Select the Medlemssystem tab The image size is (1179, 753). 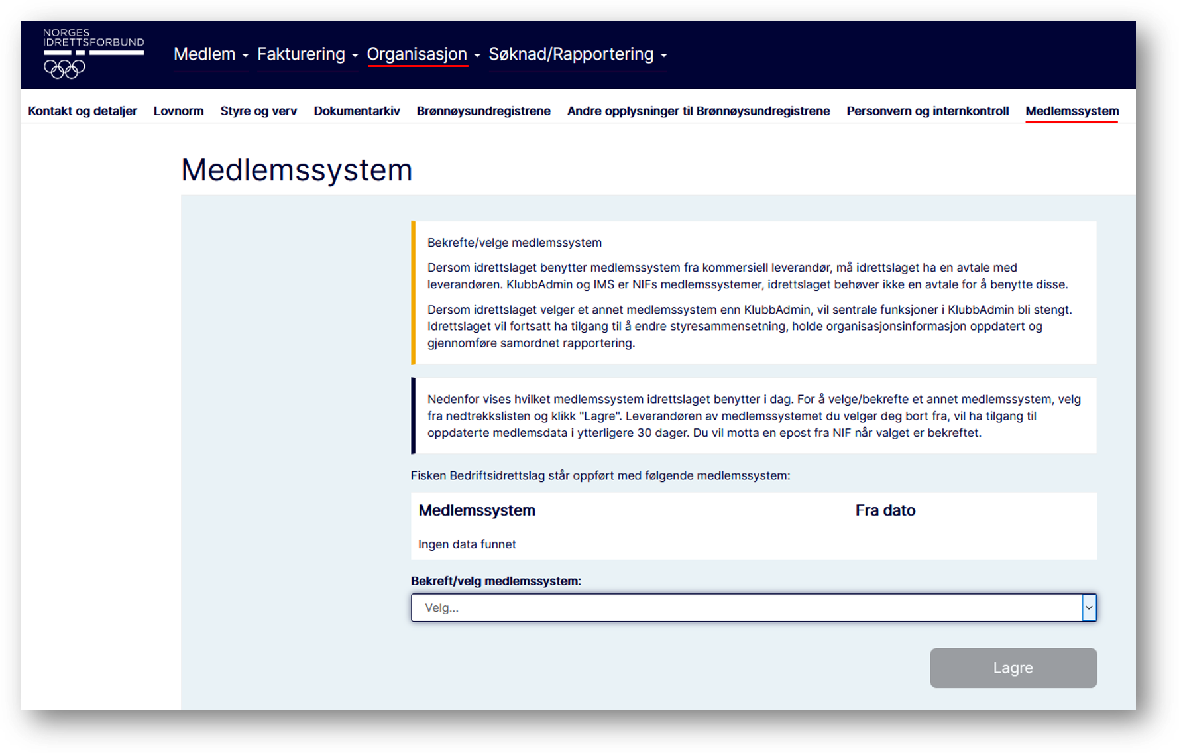1072,111
